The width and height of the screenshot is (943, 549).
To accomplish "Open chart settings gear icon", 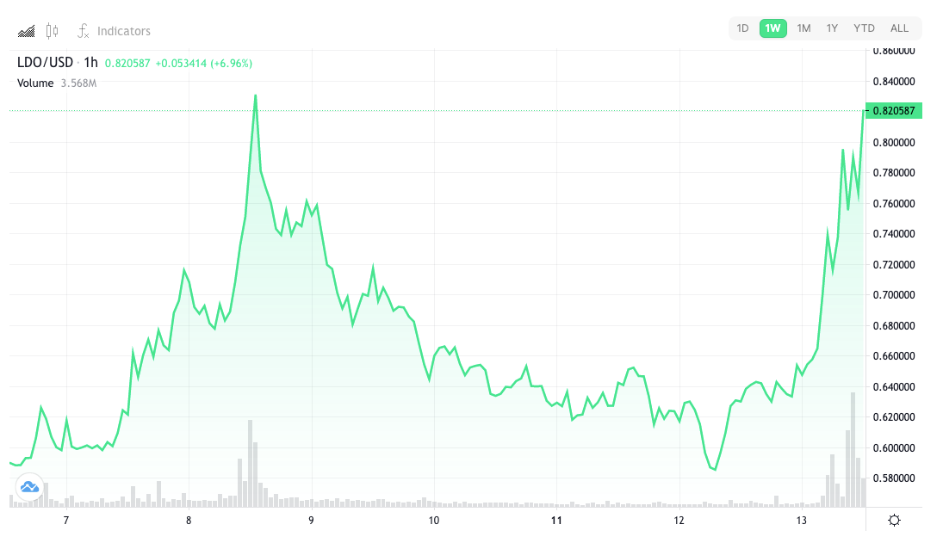I will pyautogui.click(x=894, y=520).
